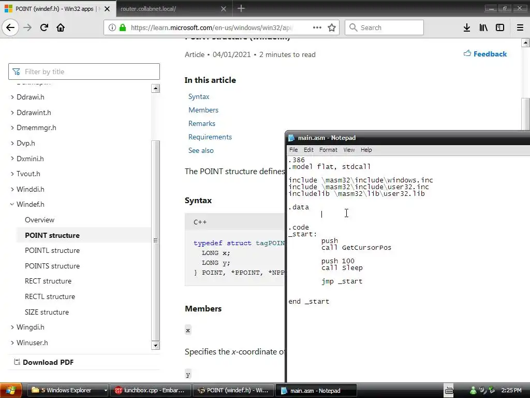The height and width of the screenshot is (398, 530).
Task: Click the URL address bar
Action: [213, 27]
